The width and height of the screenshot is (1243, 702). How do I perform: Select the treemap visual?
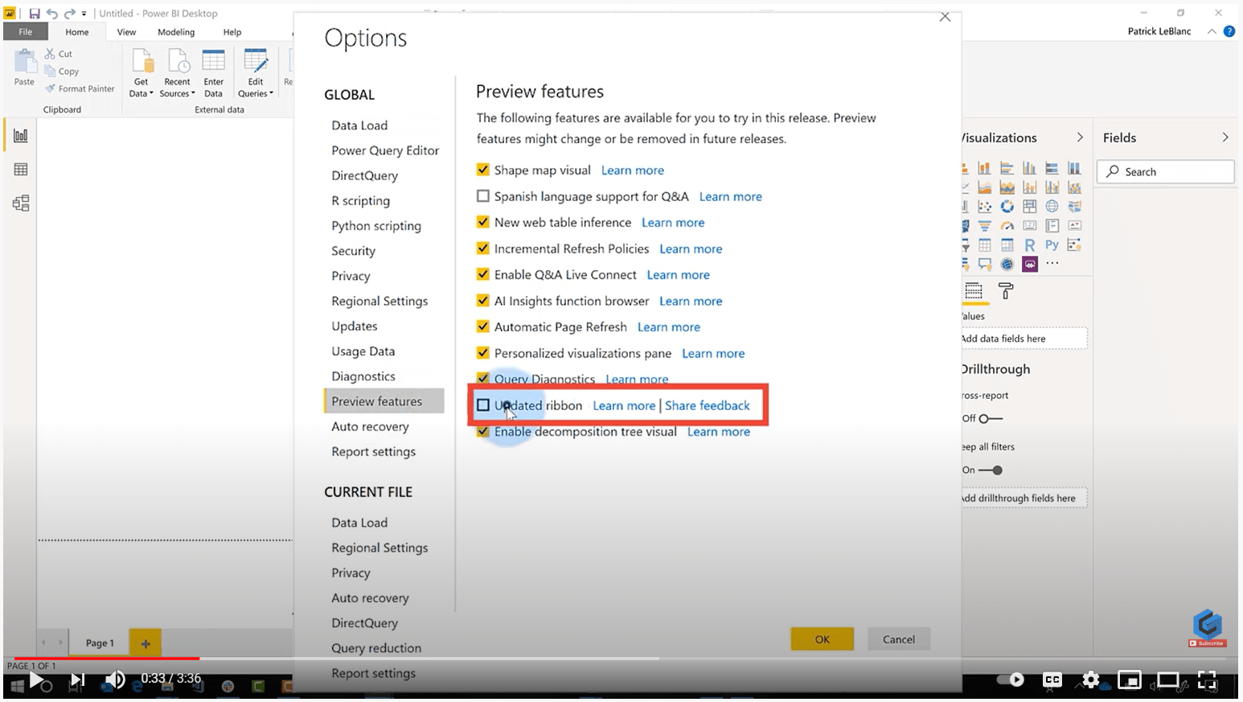coord(1029,207)
